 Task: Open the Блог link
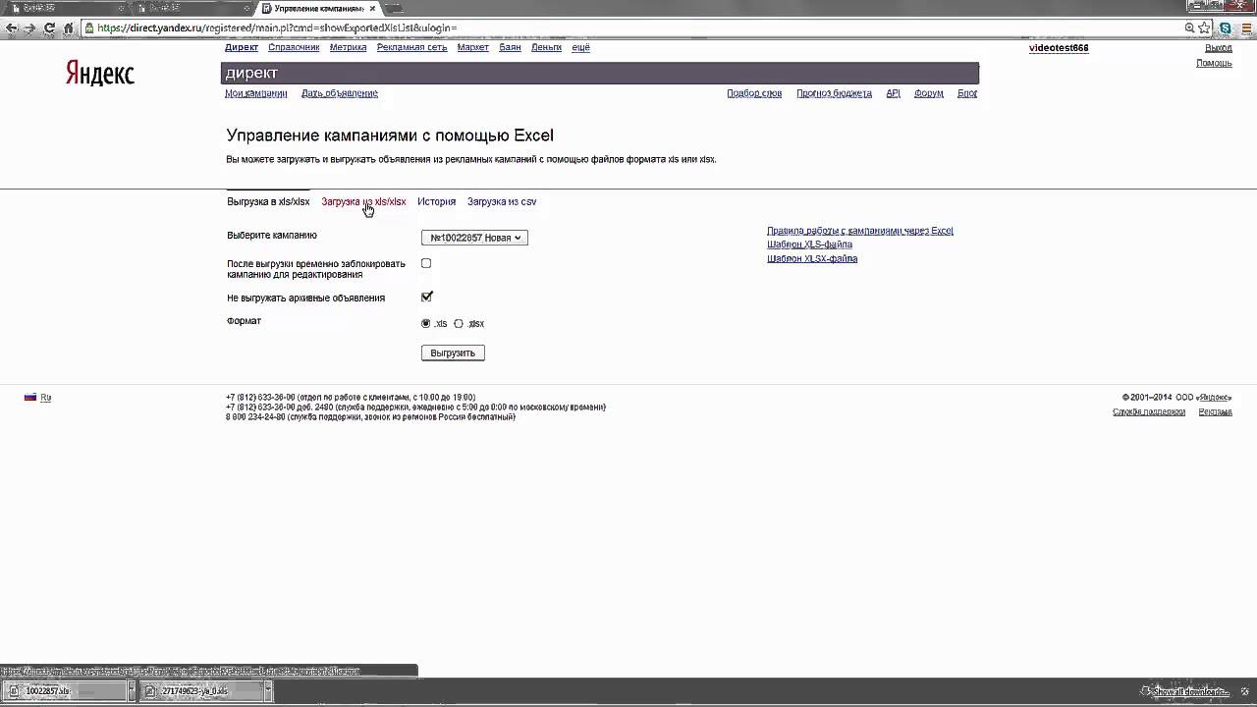pyautogui.click(x=967, y=93)
